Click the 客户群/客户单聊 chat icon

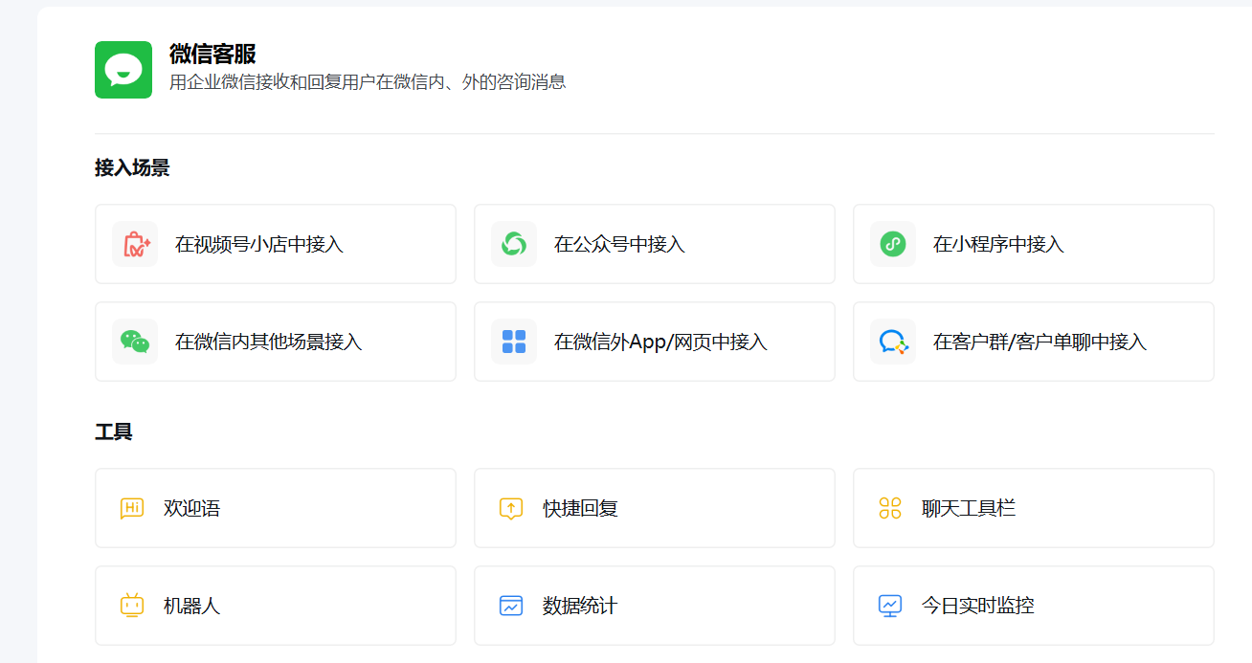tap(893, 342)
